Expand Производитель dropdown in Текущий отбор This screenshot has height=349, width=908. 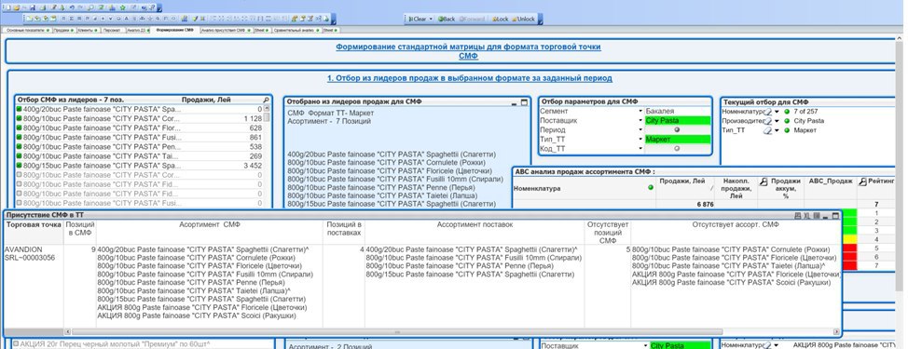tap(777, 121)
